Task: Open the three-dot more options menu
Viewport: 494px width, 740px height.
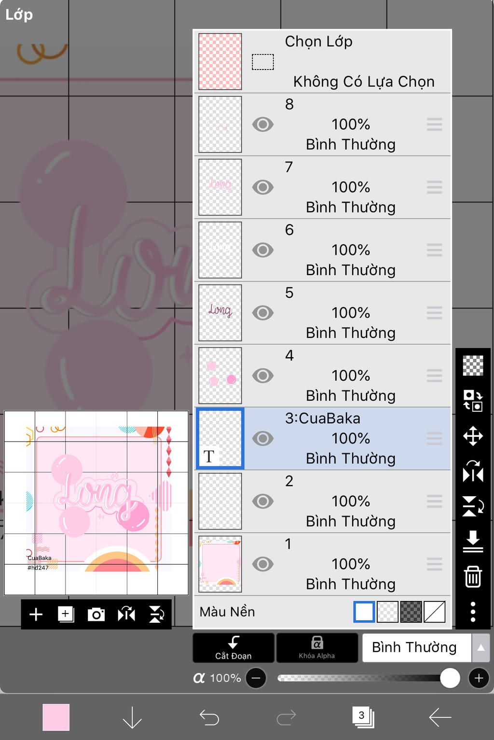Action: point(473,612)
